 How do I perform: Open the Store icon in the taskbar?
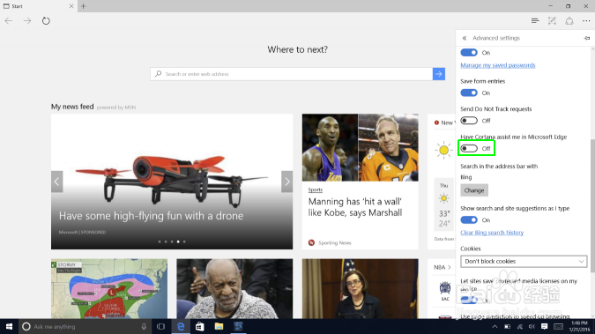(199, 326)
